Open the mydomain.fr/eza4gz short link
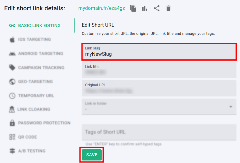 [x=101, y=8]
